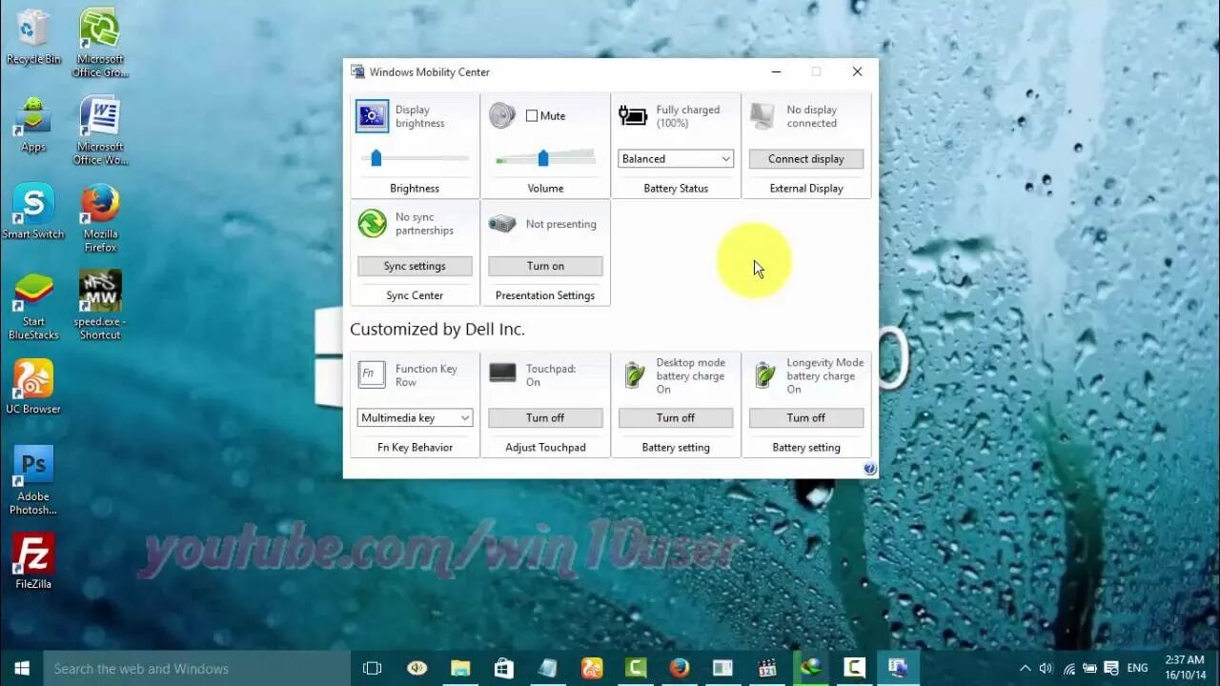Click the ENG language indicator
This screenshot has height=686, width=1220.
point(1137,668)
